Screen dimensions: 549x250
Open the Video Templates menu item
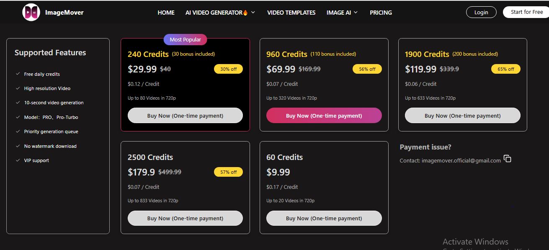click(x=291, y=13)
